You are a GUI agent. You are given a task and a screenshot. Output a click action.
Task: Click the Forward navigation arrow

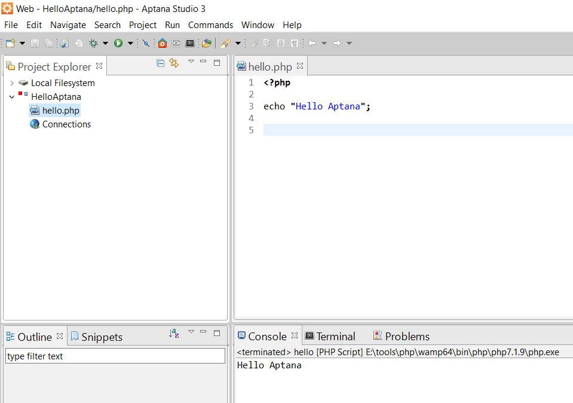pyautogui.click(x=336, y=43)
